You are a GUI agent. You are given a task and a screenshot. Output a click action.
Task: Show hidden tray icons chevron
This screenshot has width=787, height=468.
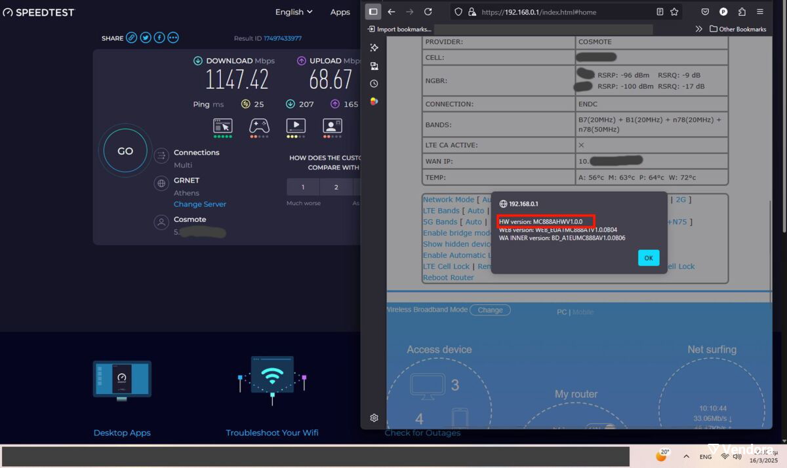686,456
